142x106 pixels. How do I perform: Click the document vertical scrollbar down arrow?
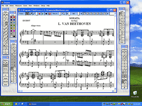tap(115, 89)
